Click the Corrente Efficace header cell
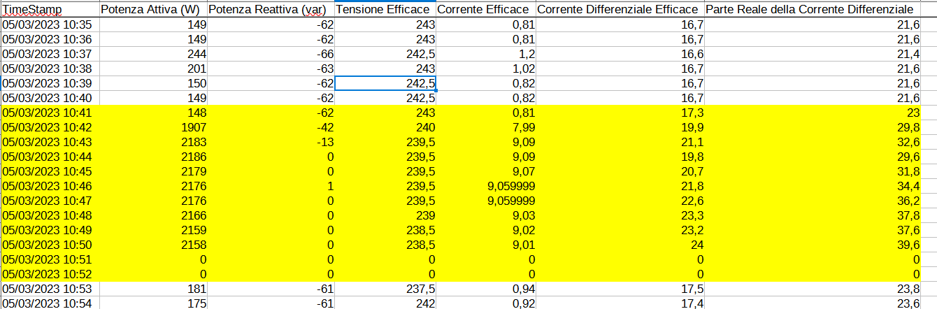 click(x=485, y=9)
